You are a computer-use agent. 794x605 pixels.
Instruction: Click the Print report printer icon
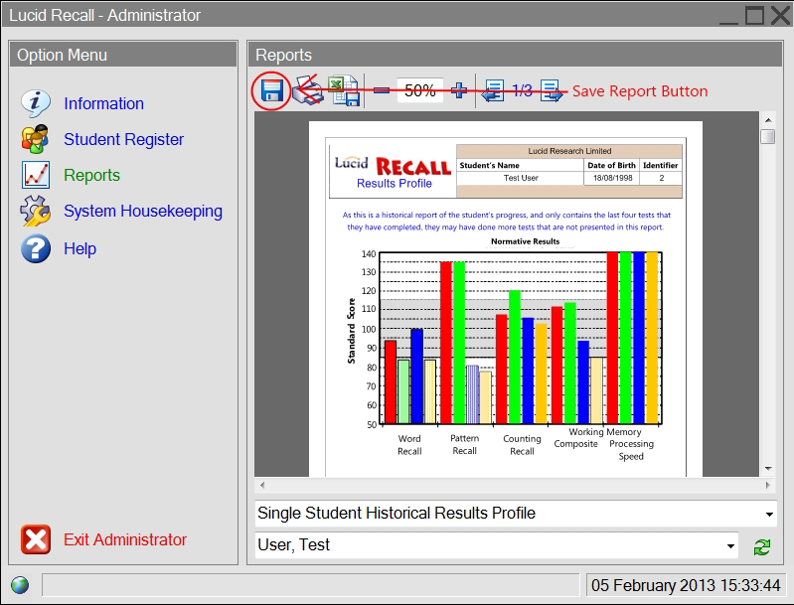(x=308, y=90)
